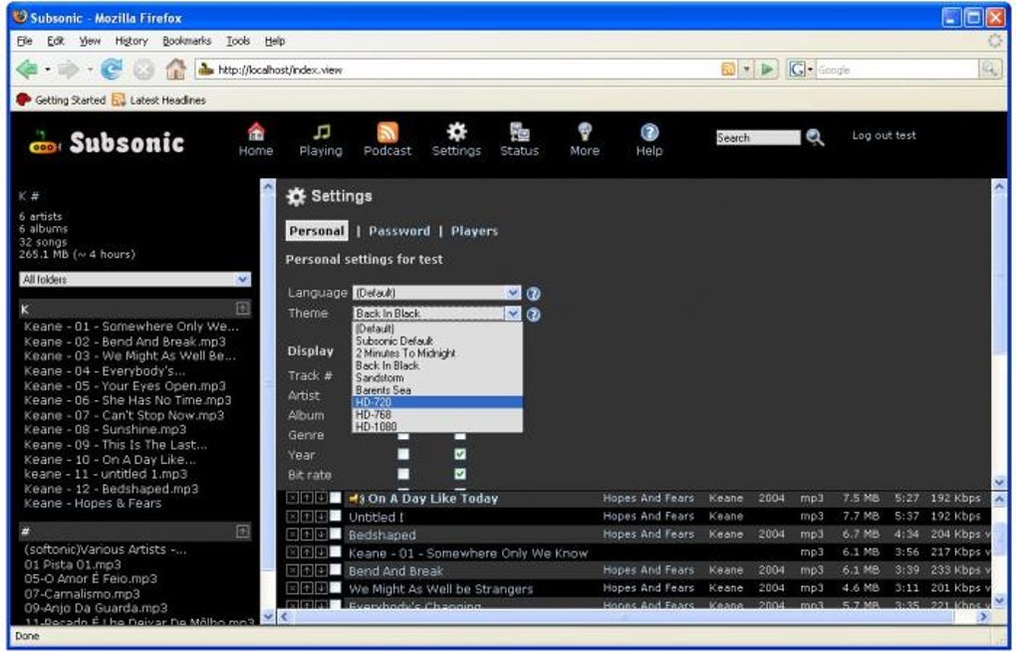This screenshot has height=651, width=1016.
Task: Remove On A Day Like Today from playlist
Action: tap(292, 498)
